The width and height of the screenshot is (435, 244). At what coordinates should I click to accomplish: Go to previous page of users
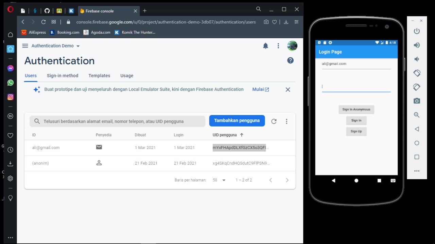pos(271,180)
